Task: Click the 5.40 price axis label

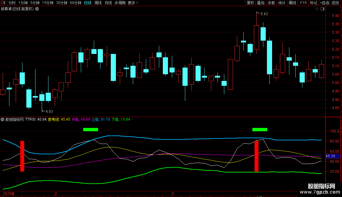Action: click(x=335, y=16)
